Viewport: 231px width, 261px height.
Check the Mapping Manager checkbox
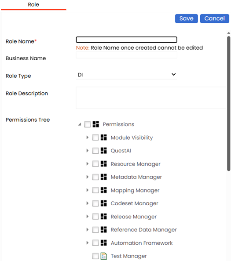[95, 190]
